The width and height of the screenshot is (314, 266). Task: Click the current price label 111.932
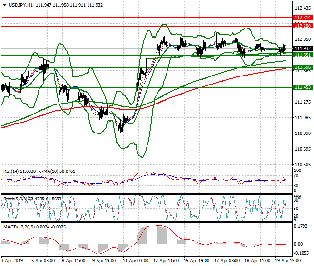click(x=303, y=49)
